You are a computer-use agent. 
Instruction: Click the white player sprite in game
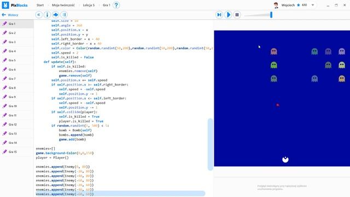pyautogui.click(x=285, y=159)
